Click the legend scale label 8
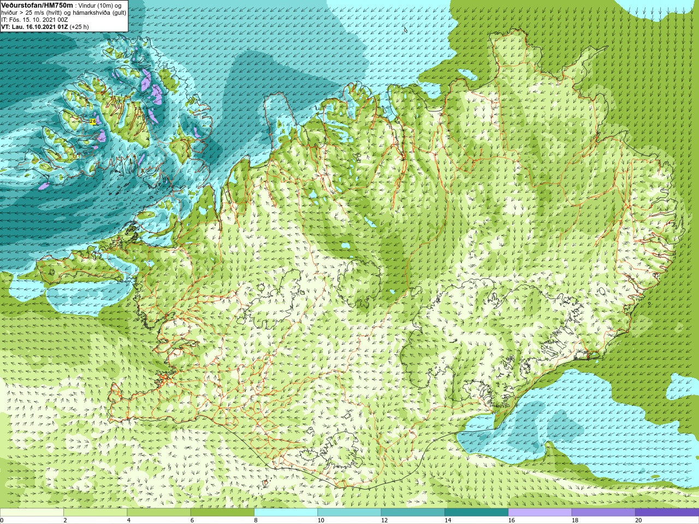The image size is (699, 524). pos(256,520)
